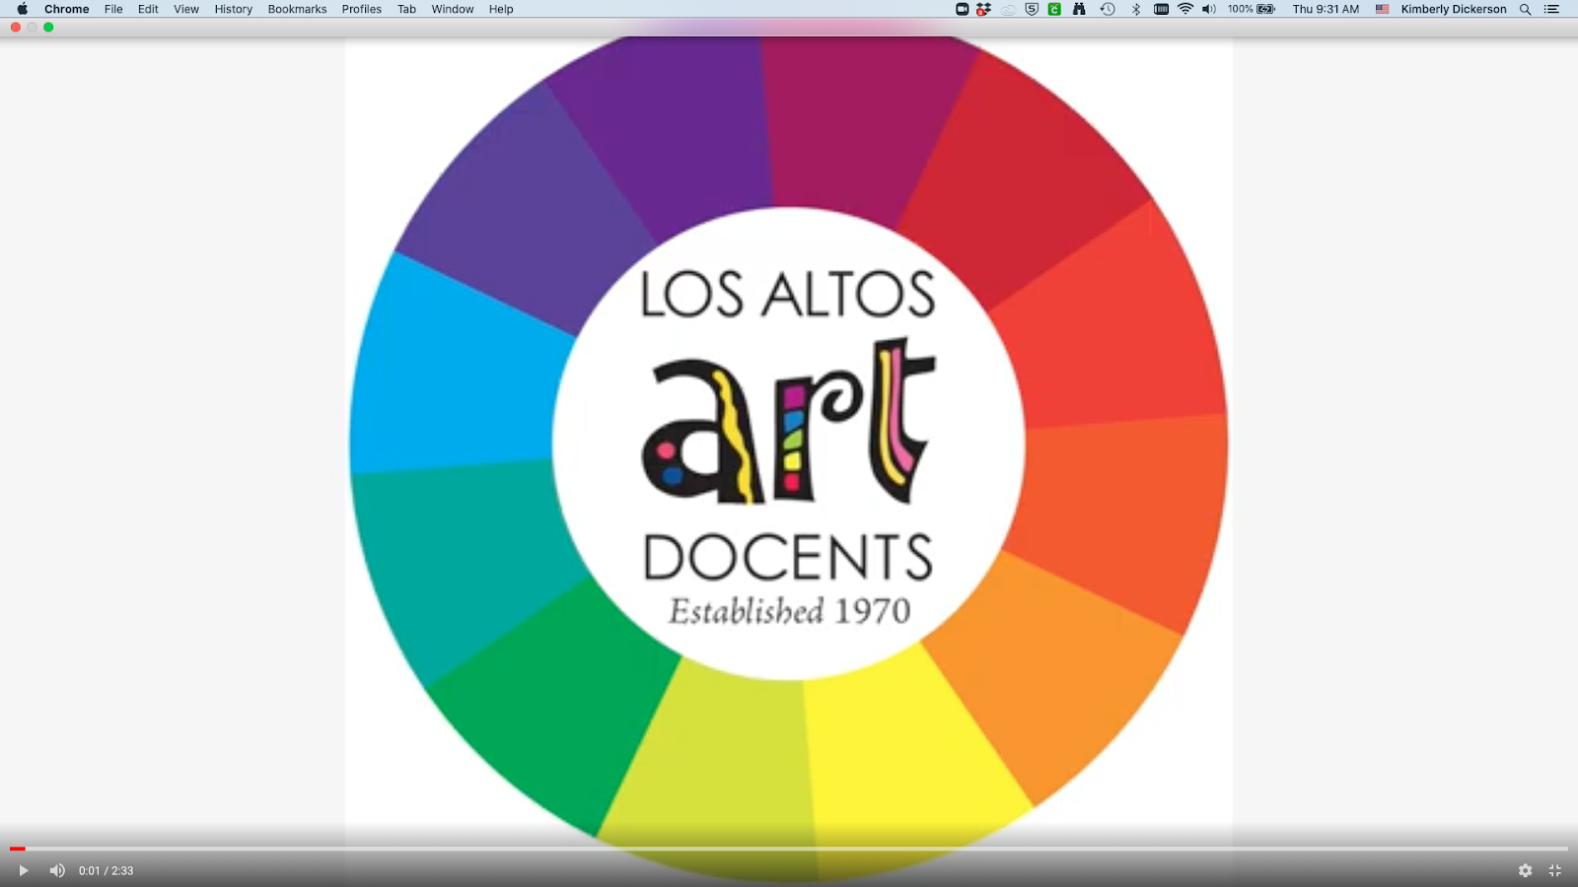Open the Tab menu

406,9
